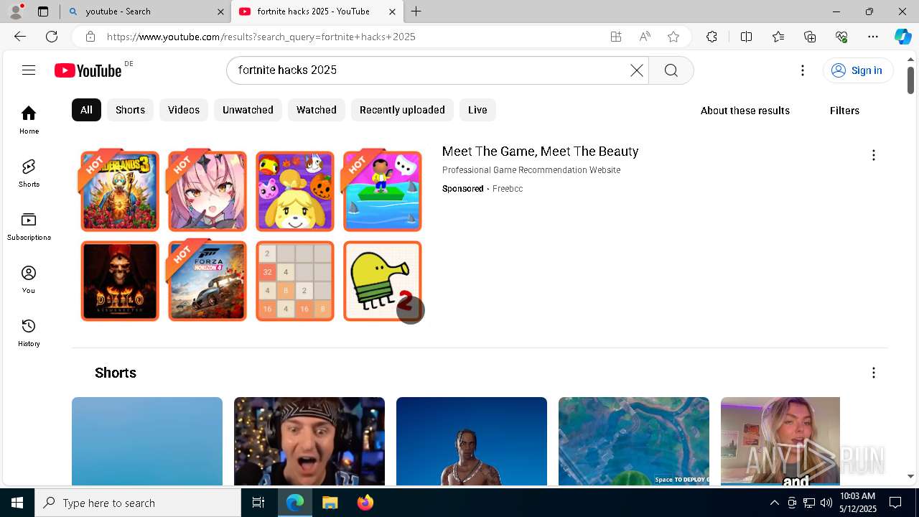Open the Edge Settings and more menu

[873, 37]
